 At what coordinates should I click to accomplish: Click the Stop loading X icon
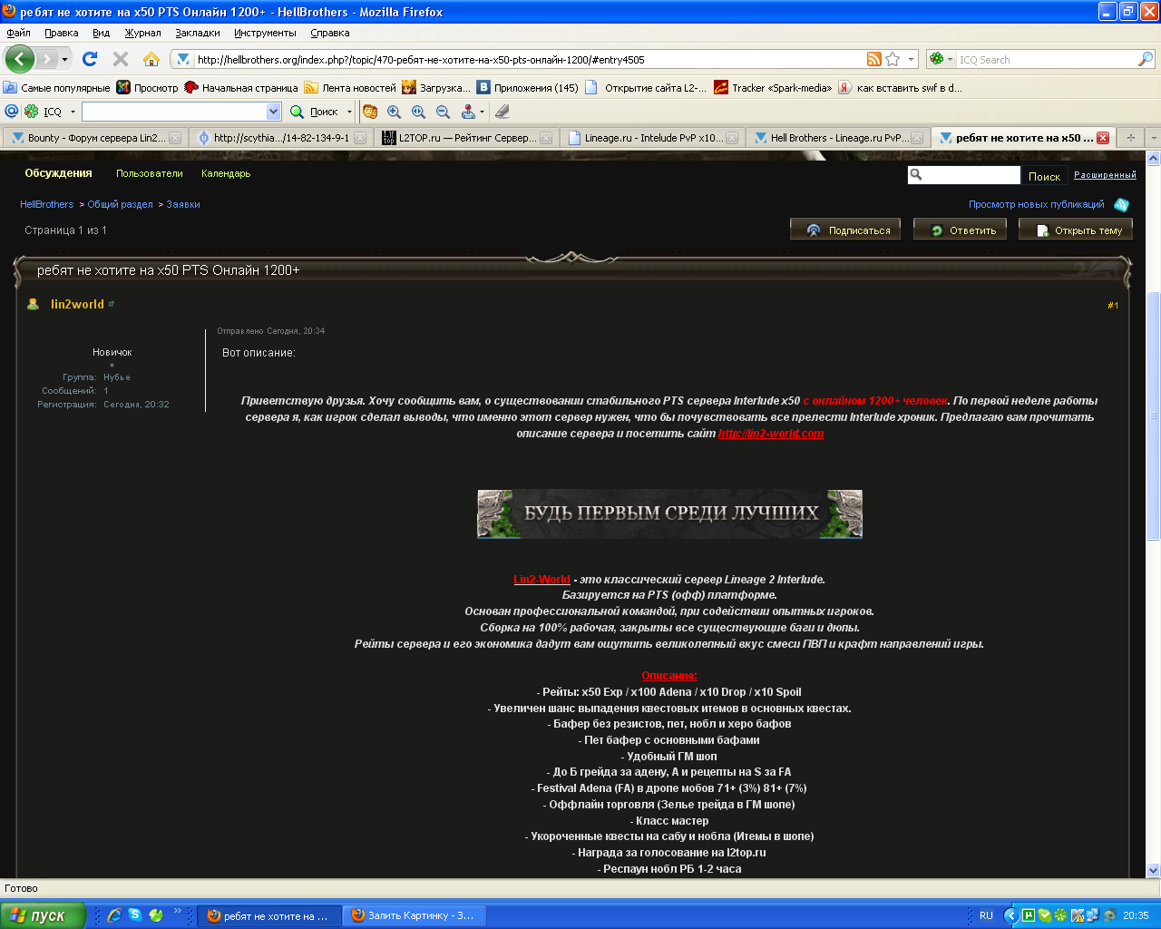pos(121,59)
